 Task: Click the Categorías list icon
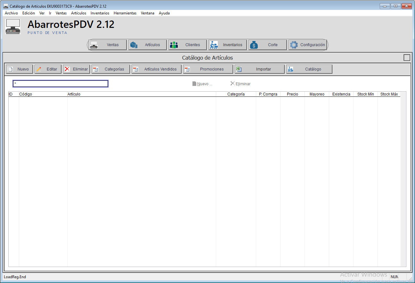[96, 69]
